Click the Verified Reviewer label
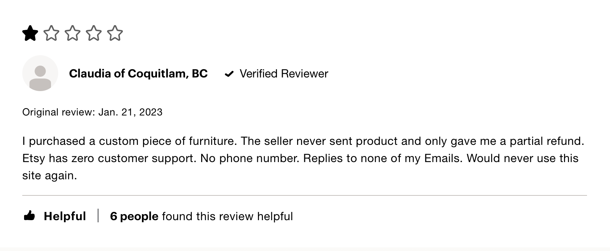This screenshot has height=251, width=610. 283,73
